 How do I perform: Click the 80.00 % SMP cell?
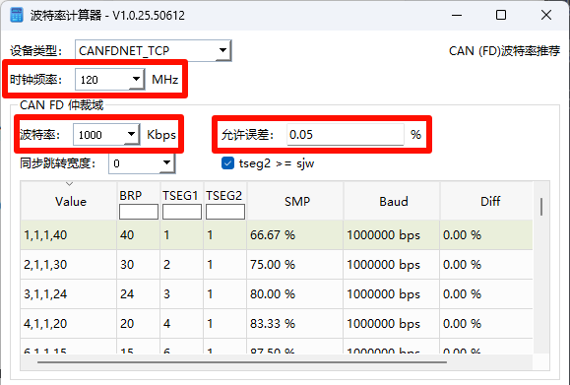coord(294,293)
